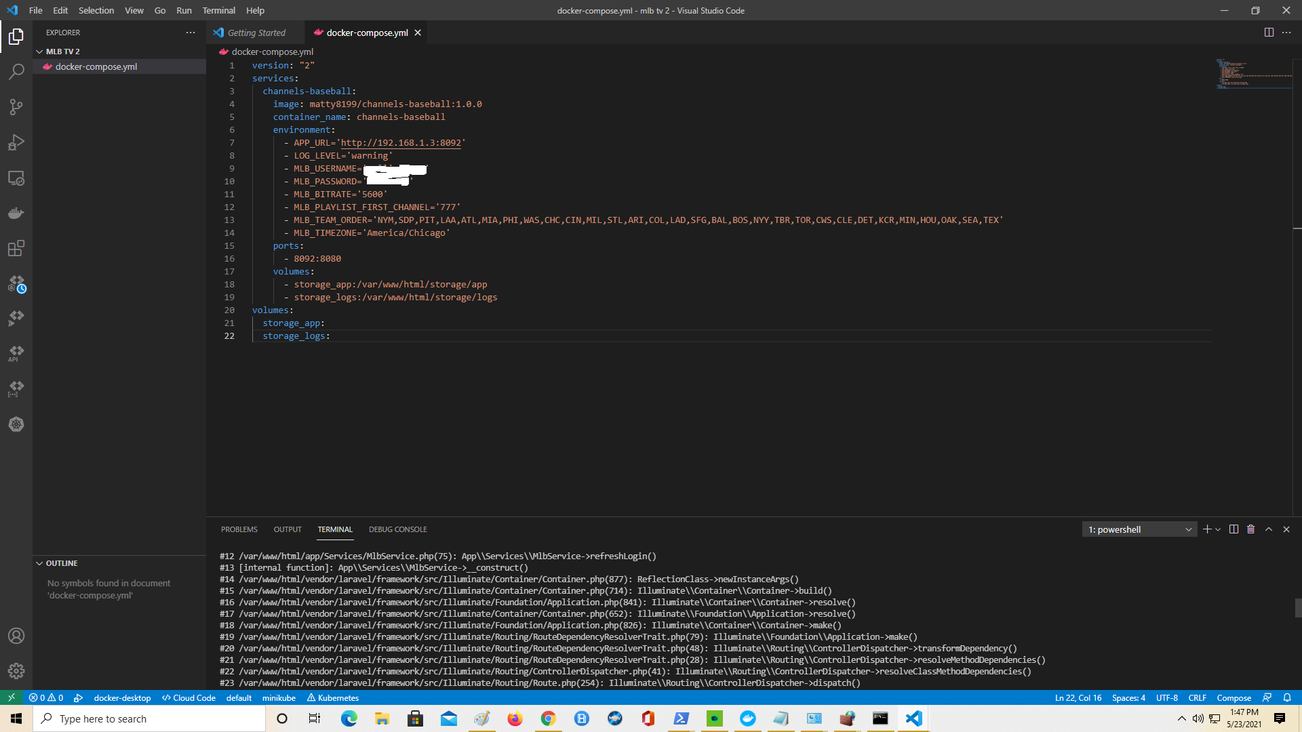The width and height of the screenshot is (1302, 732).
Task: Open Run and Debug view
Action: pyautogui.click(x=16, y=142)
